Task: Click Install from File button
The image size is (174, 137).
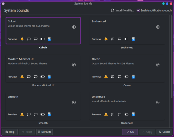Action: pos(122,10)
